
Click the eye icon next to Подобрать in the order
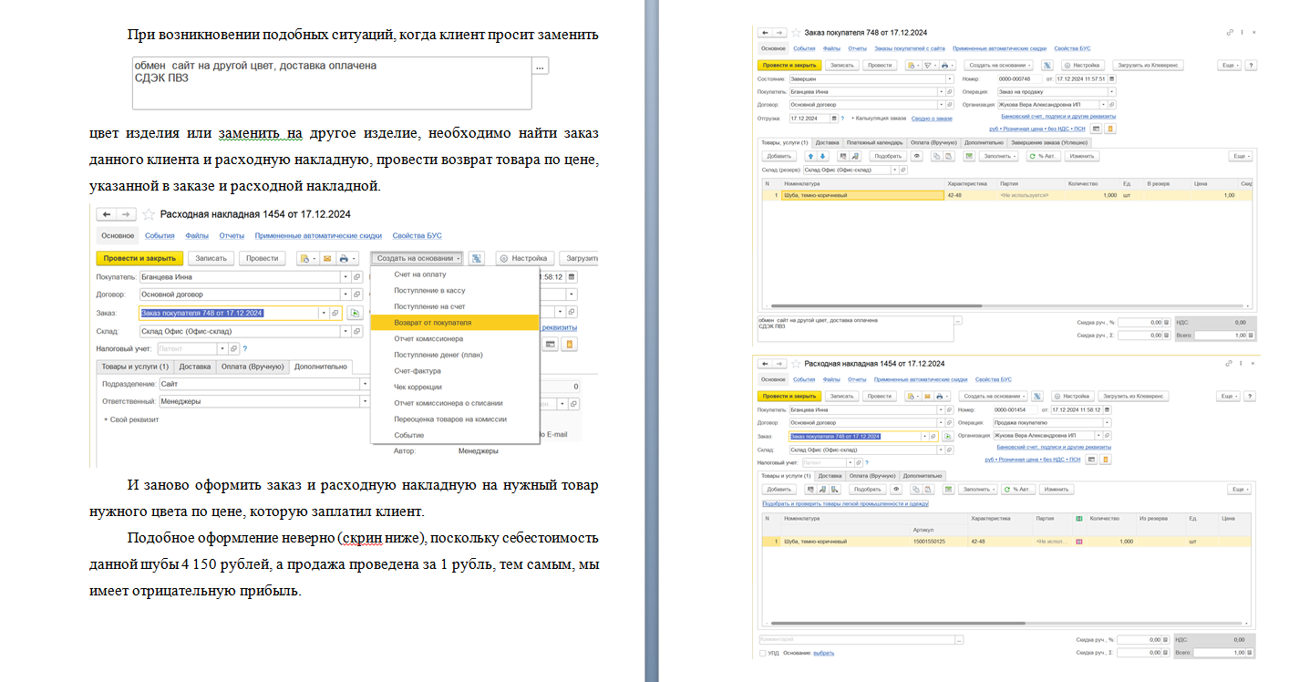(917, 156)
